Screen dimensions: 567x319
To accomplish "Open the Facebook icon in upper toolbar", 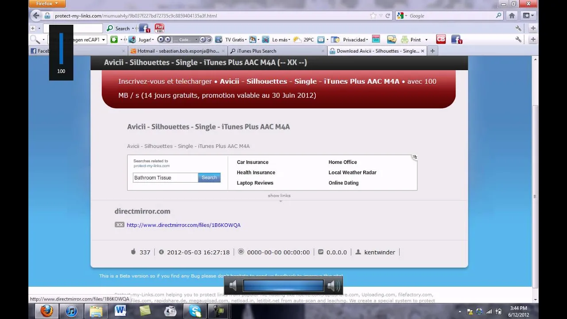I will (x=144, y=28).
